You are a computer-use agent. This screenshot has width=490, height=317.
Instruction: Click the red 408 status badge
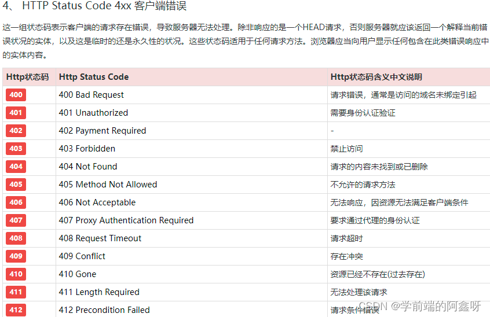[x=16, y=238]
